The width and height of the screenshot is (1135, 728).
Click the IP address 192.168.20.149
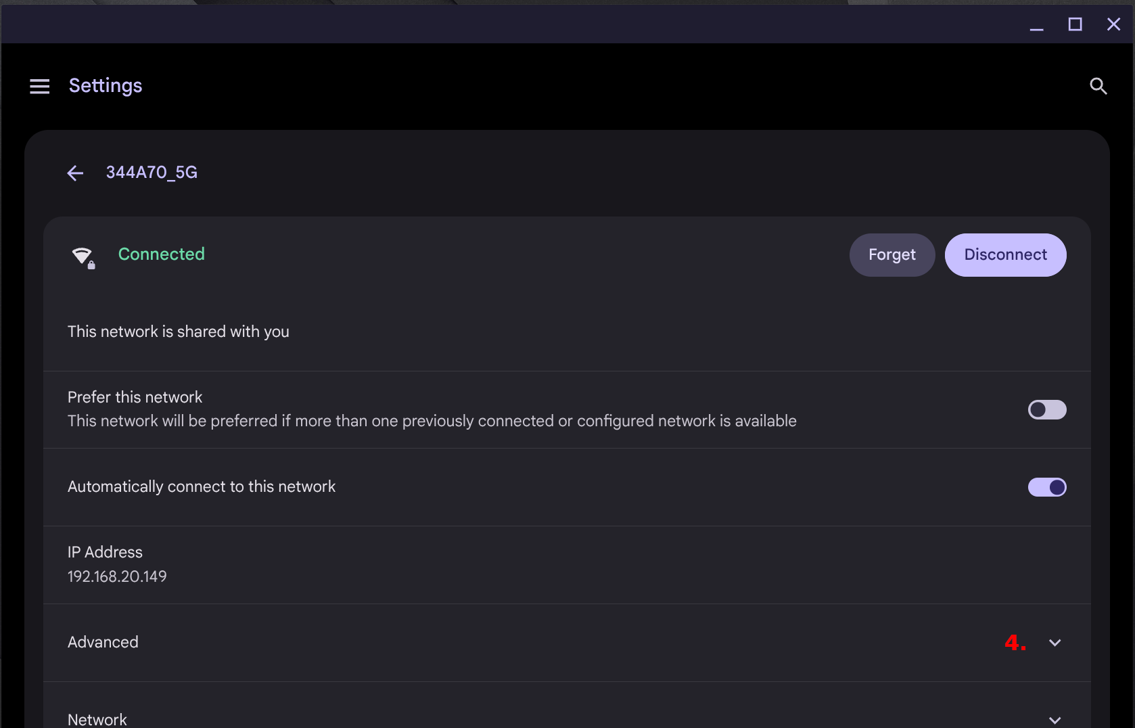tap(117, 576)
